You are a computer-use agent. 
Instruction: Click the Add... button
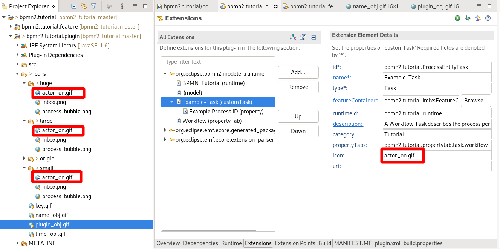point(298,72)
